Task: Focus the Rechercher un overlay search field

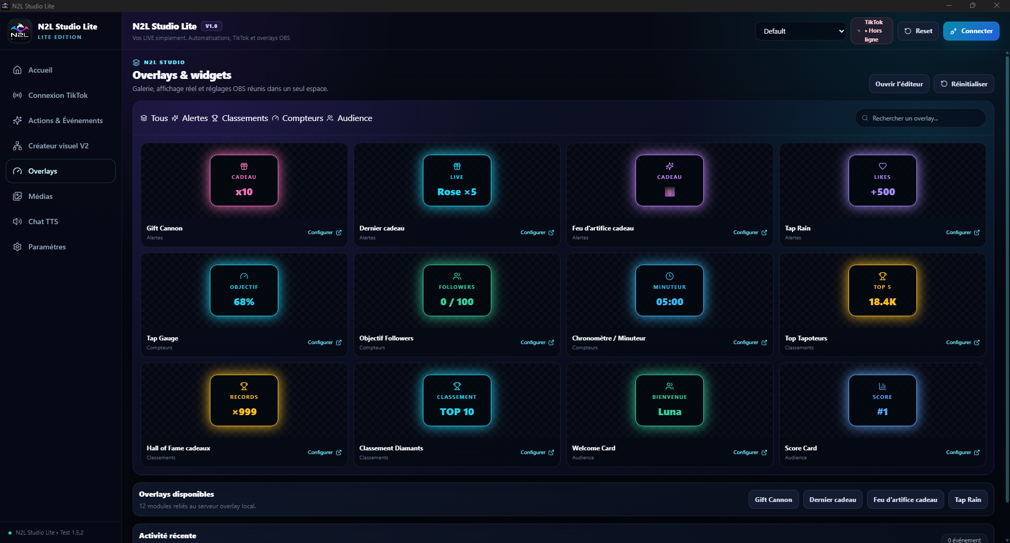Action: (x=921, y=118)
